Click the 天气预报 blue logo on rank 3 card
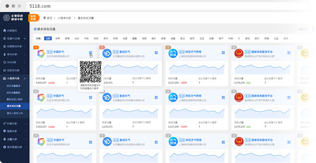Screen dimensions: 316x163 pos(173,54)
